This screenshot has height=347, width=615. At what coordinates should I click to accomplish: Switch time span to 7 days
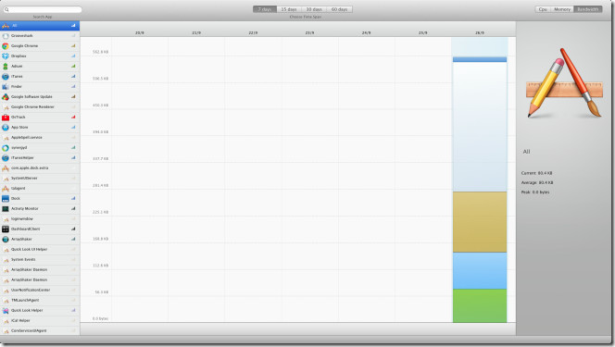(x=265, y=9)
